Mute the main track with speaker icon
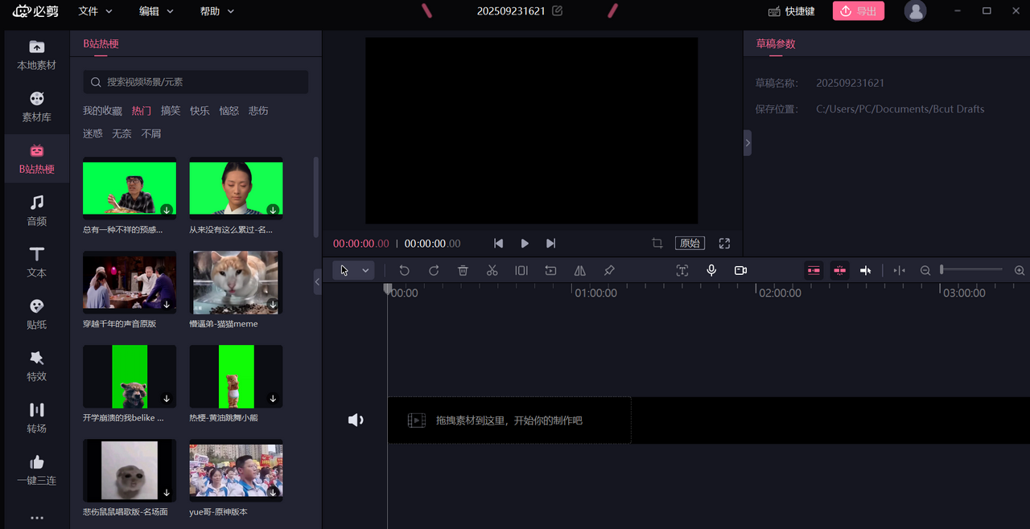Screen dimensions: 1030x529 coord(356,420)
